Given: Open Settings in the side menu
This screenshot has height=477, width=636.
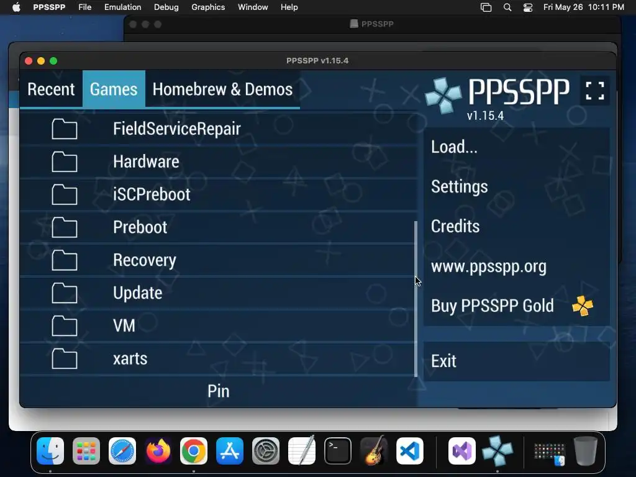Looking at the screenshot, I should 516,186.
